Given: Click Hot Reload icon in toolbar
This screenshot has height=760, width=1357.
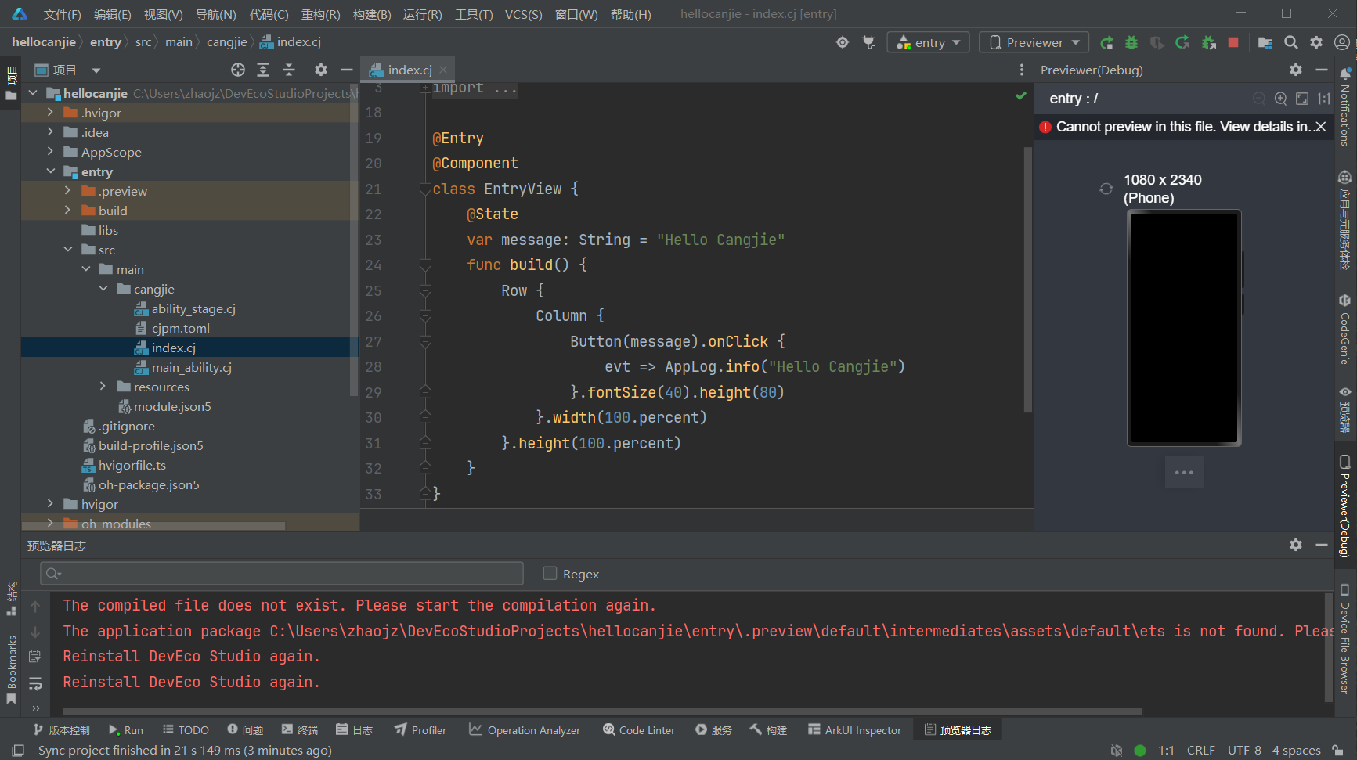Looking at the screenshot, I should 1182,42.
